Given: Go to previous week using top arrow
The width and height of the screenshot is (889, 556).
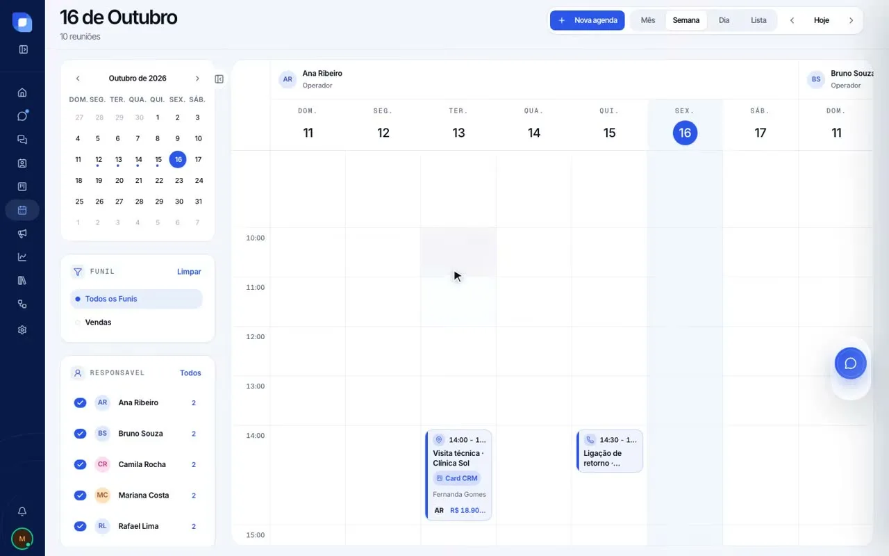Looking at the screenshot, I should 792,20.
